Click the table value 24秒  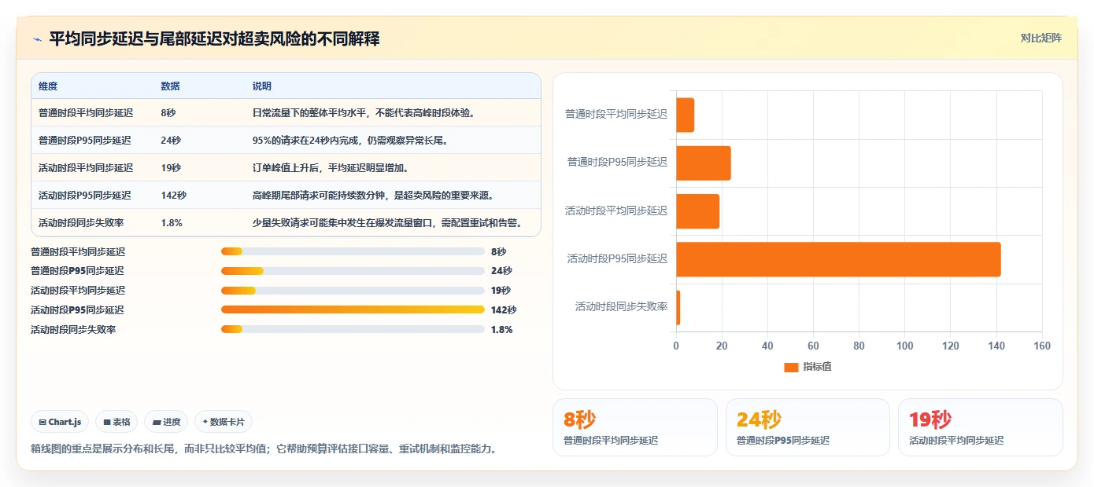click(x=171, y=141)
